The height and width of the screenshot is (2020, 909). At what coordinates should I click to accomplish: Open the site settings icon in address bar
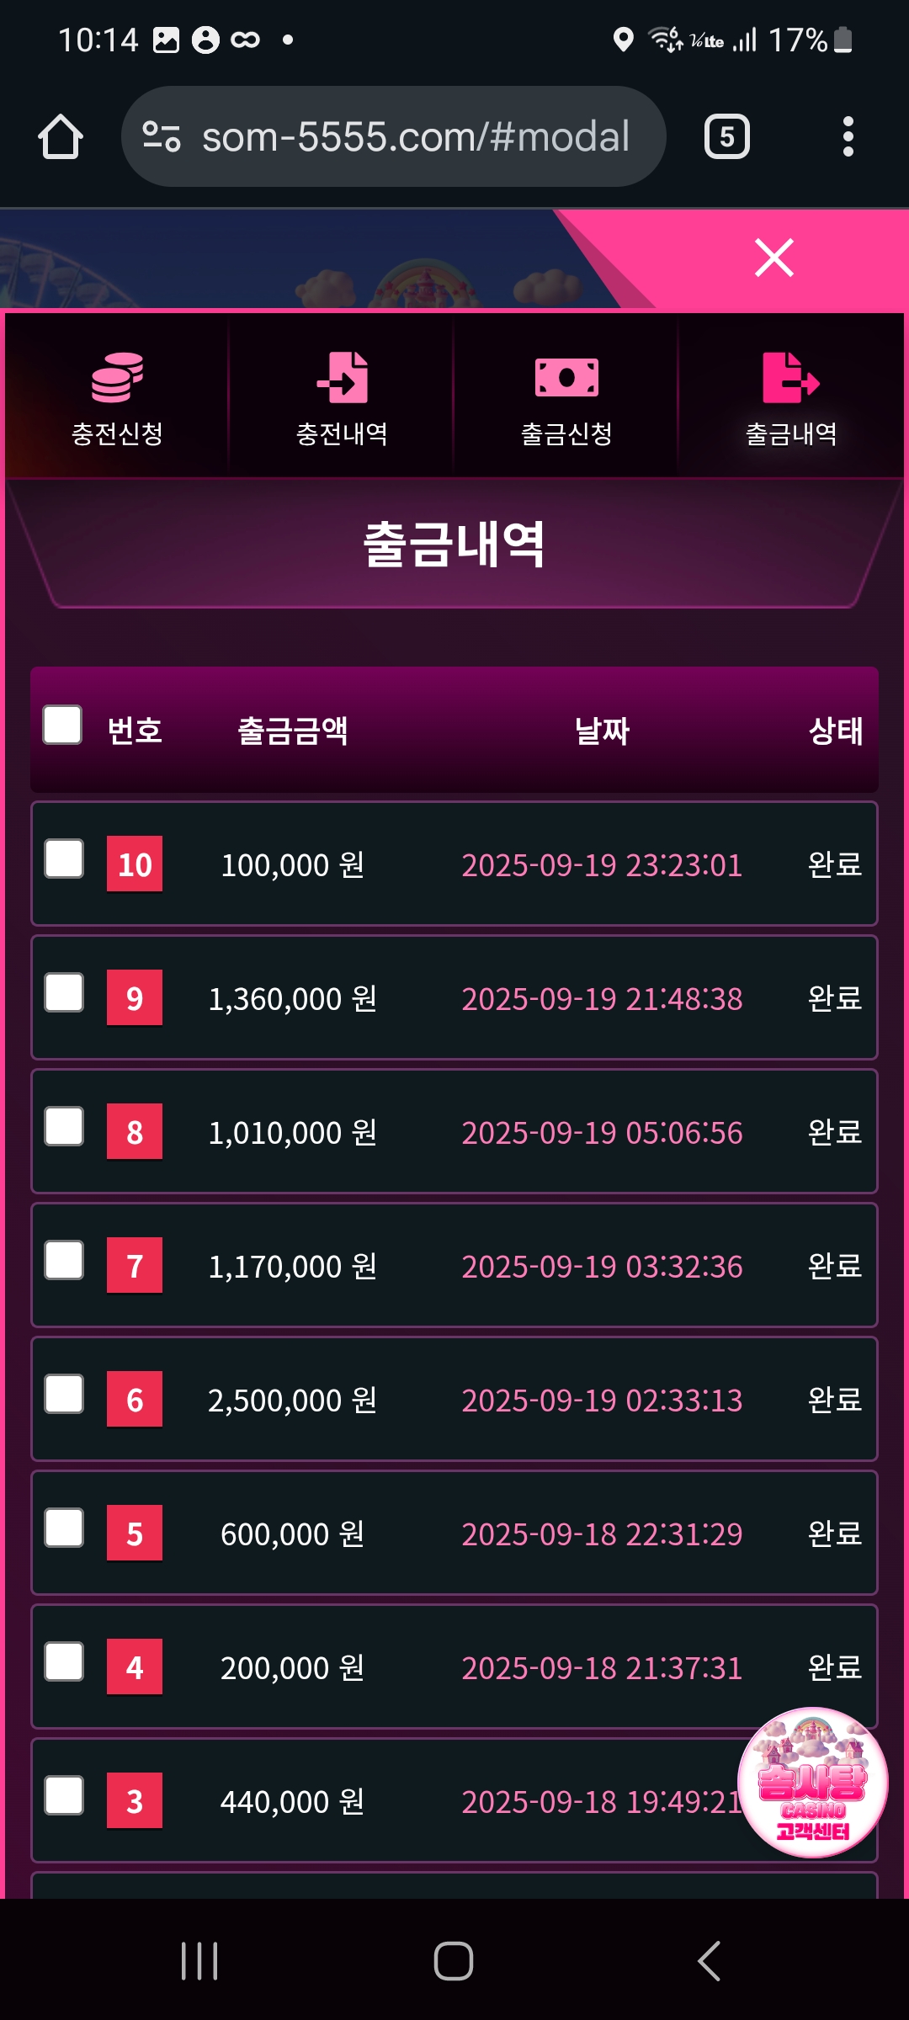point(162,137)
